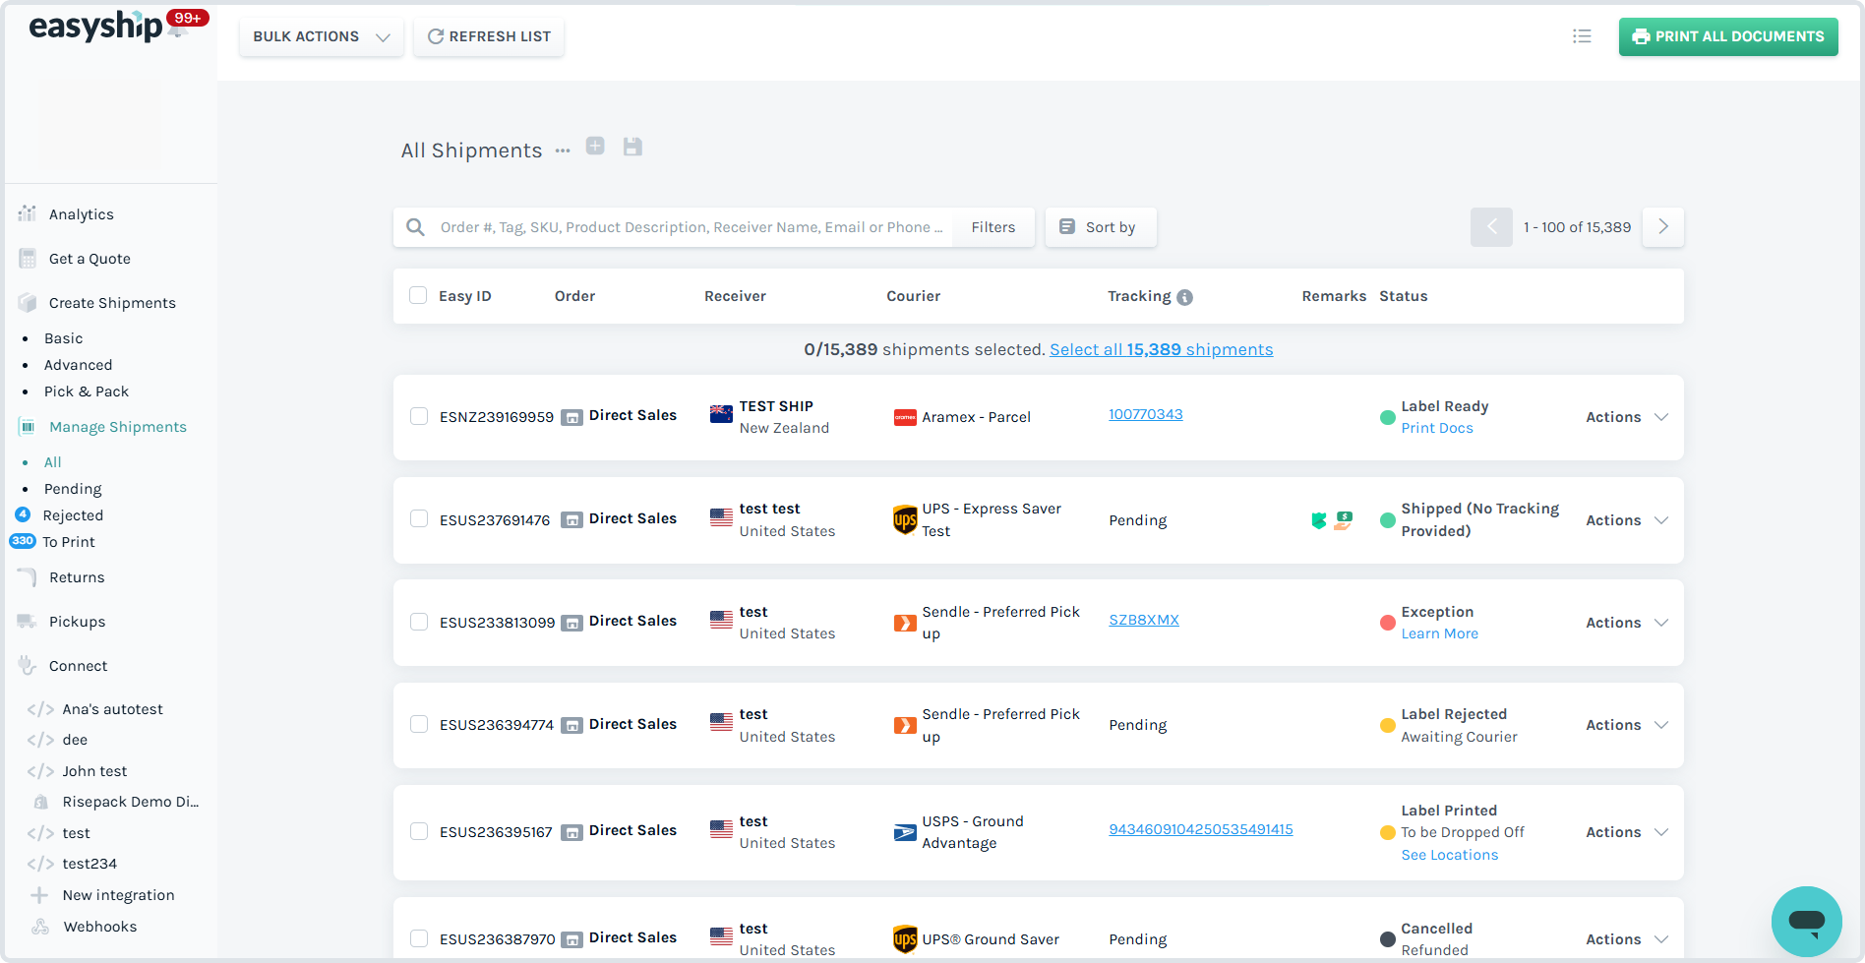This screenshot has height=963, width=1865.
Task: Click the Returns sidebar icon
Action: point(28,577)
